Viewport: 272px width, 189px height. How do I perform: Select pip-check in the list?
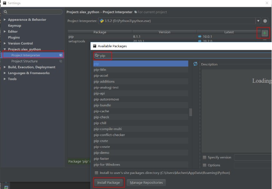coord(141,117)
